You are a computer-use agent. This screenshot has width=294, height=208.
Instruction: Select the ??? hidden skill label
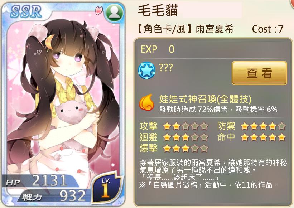coord(166,68)
